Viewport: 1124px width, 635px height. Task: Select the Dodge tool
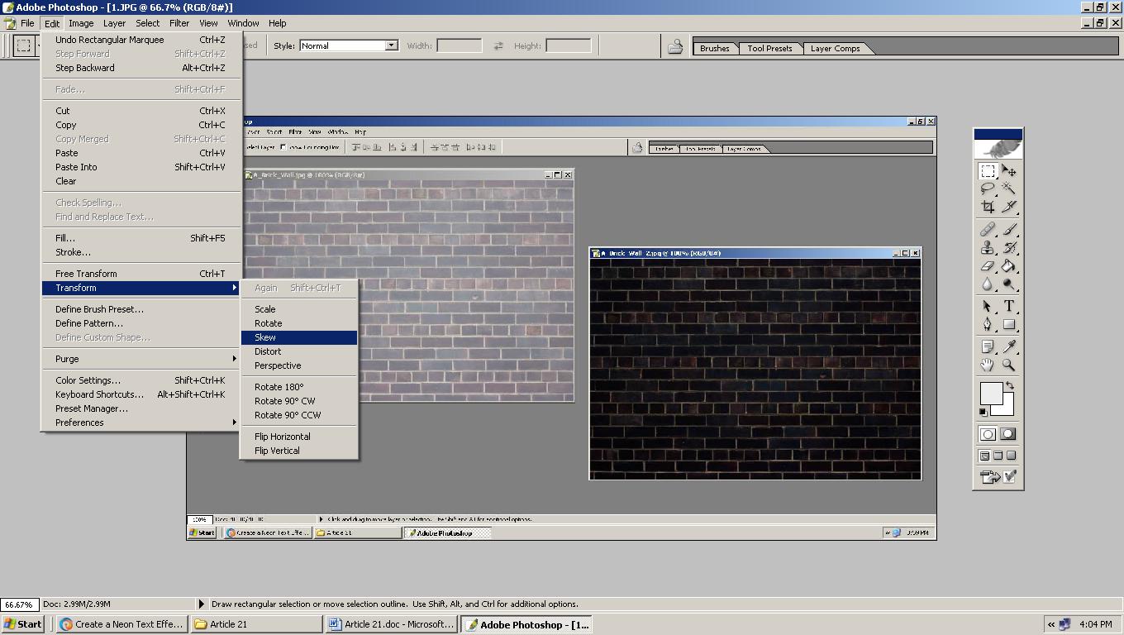tap(1009, 284)
